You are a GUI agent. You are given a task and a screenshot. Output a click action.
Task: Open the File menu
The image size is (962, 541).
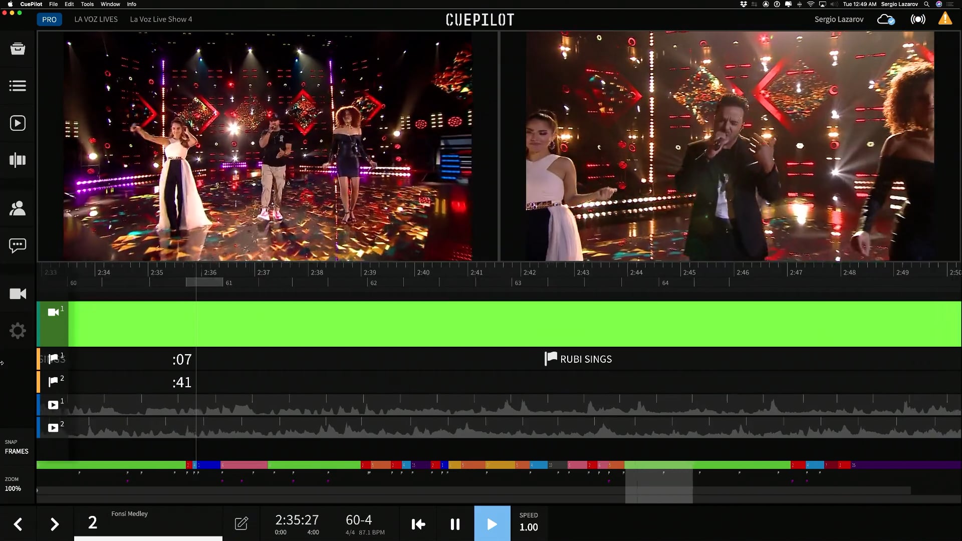(x=54, y=4)
